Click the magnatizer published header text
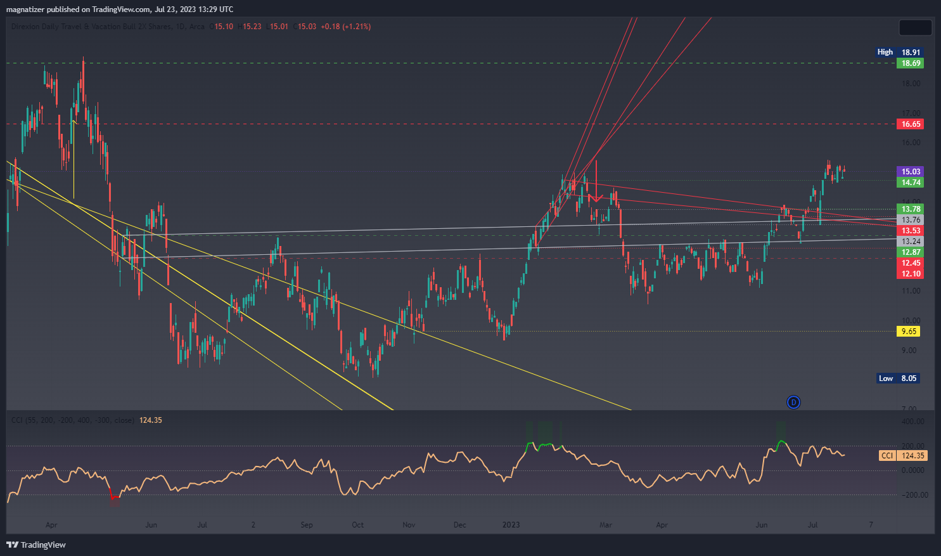Image resolution: width=941 pixels, height=556 pixels. 120,9
